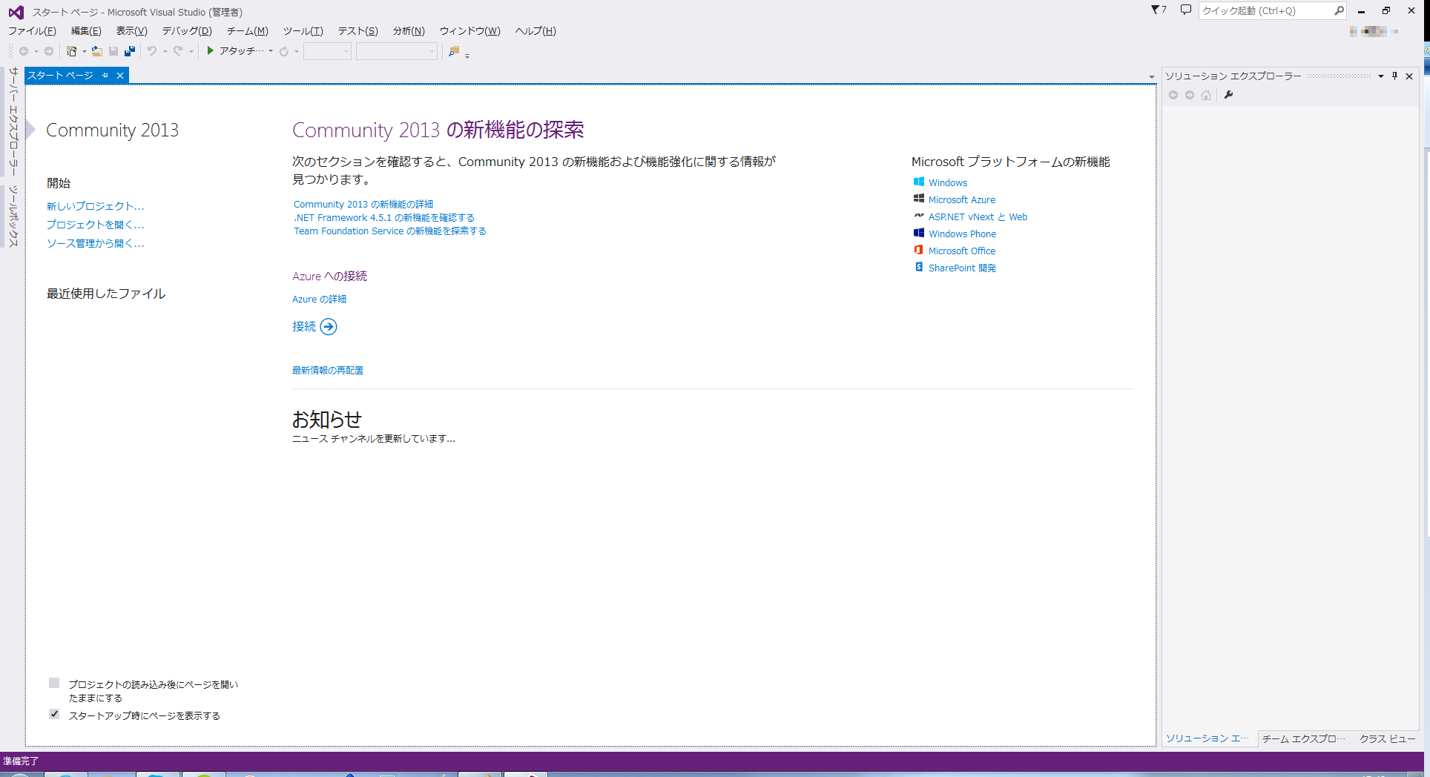Viewport: 1430px width, 777px height.
Task: Click the Save single-disk toolbar icon
Action: pos(113,51)
